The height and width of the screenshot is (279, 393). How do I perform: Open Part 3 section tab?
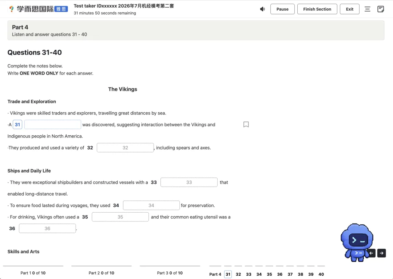[170, 273]
